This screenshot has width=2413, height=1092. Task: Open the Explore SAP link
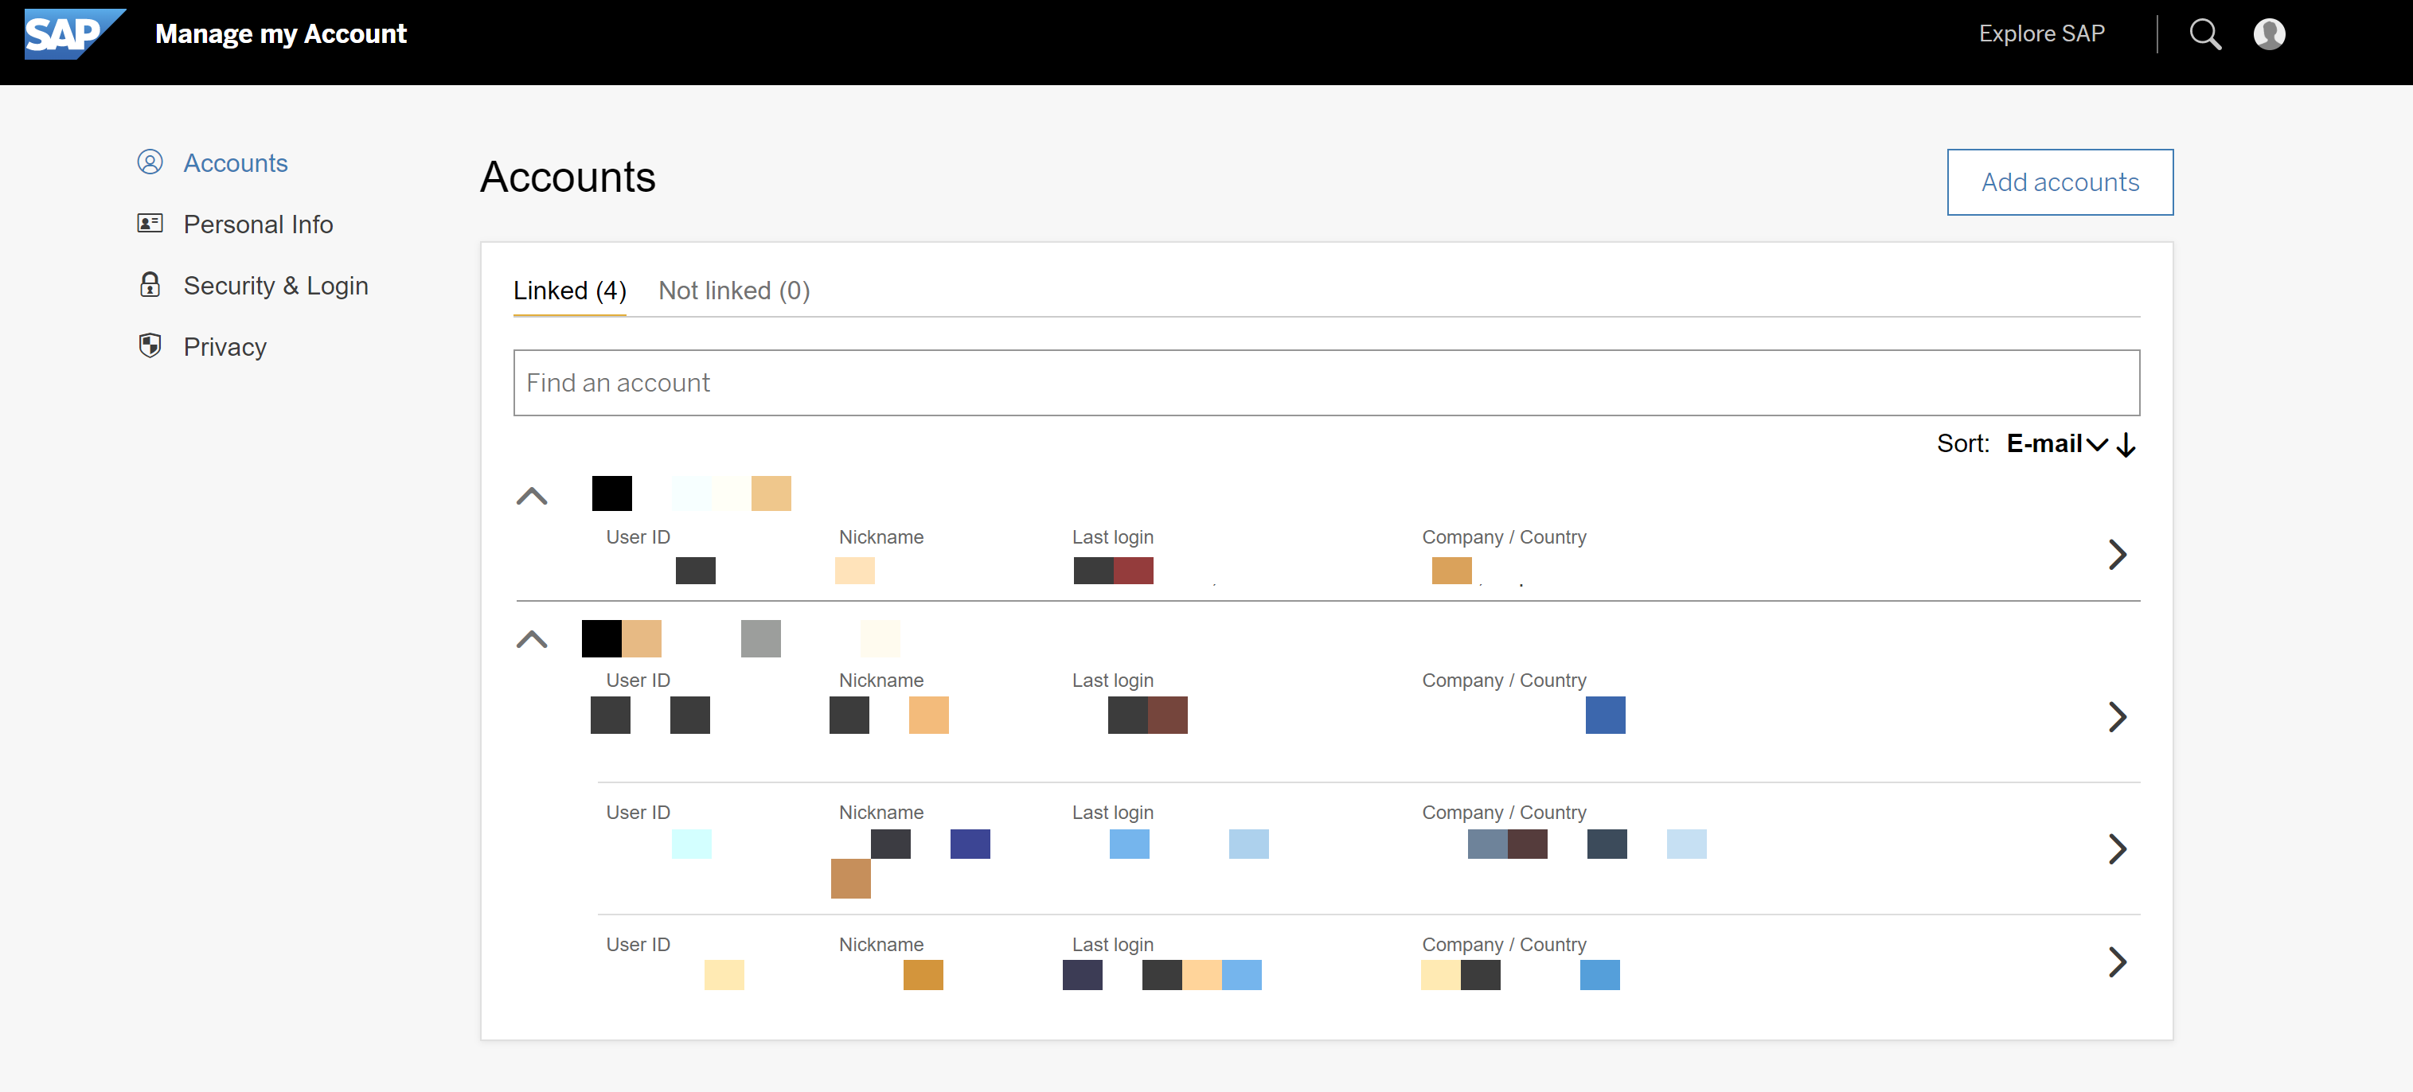point(2042,33)
